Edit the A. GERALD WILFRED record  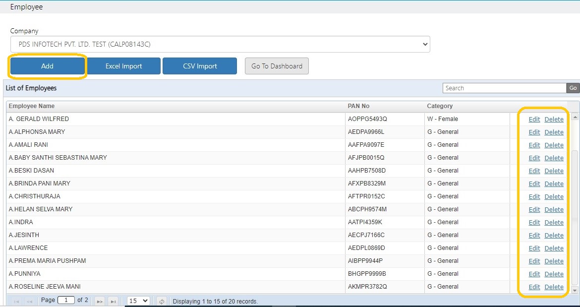click(534, 119)
